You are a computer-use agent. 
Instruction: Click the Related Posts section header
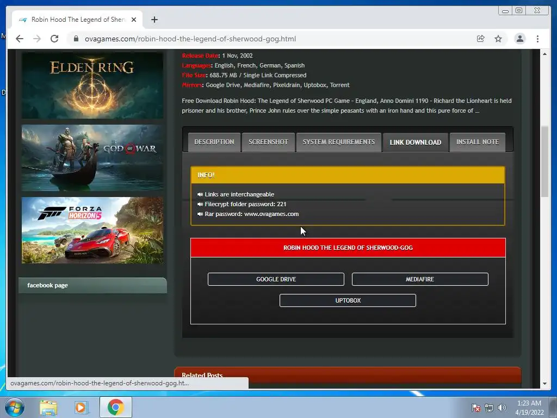click(x=348, y=376)
